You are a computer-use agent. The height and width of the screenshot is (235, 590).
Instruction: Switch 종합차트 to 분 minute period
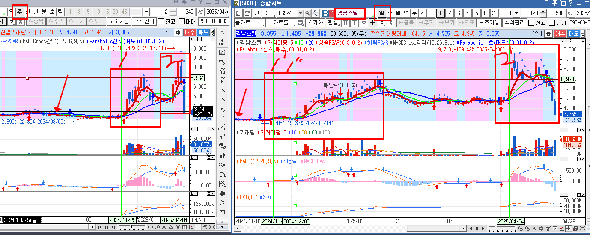pyautogui.click(x=414, y=13)
